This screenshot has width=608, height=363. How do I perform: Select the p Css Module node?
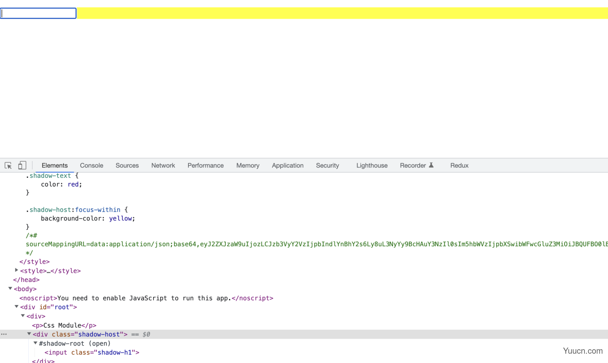(x=64, y=325)
